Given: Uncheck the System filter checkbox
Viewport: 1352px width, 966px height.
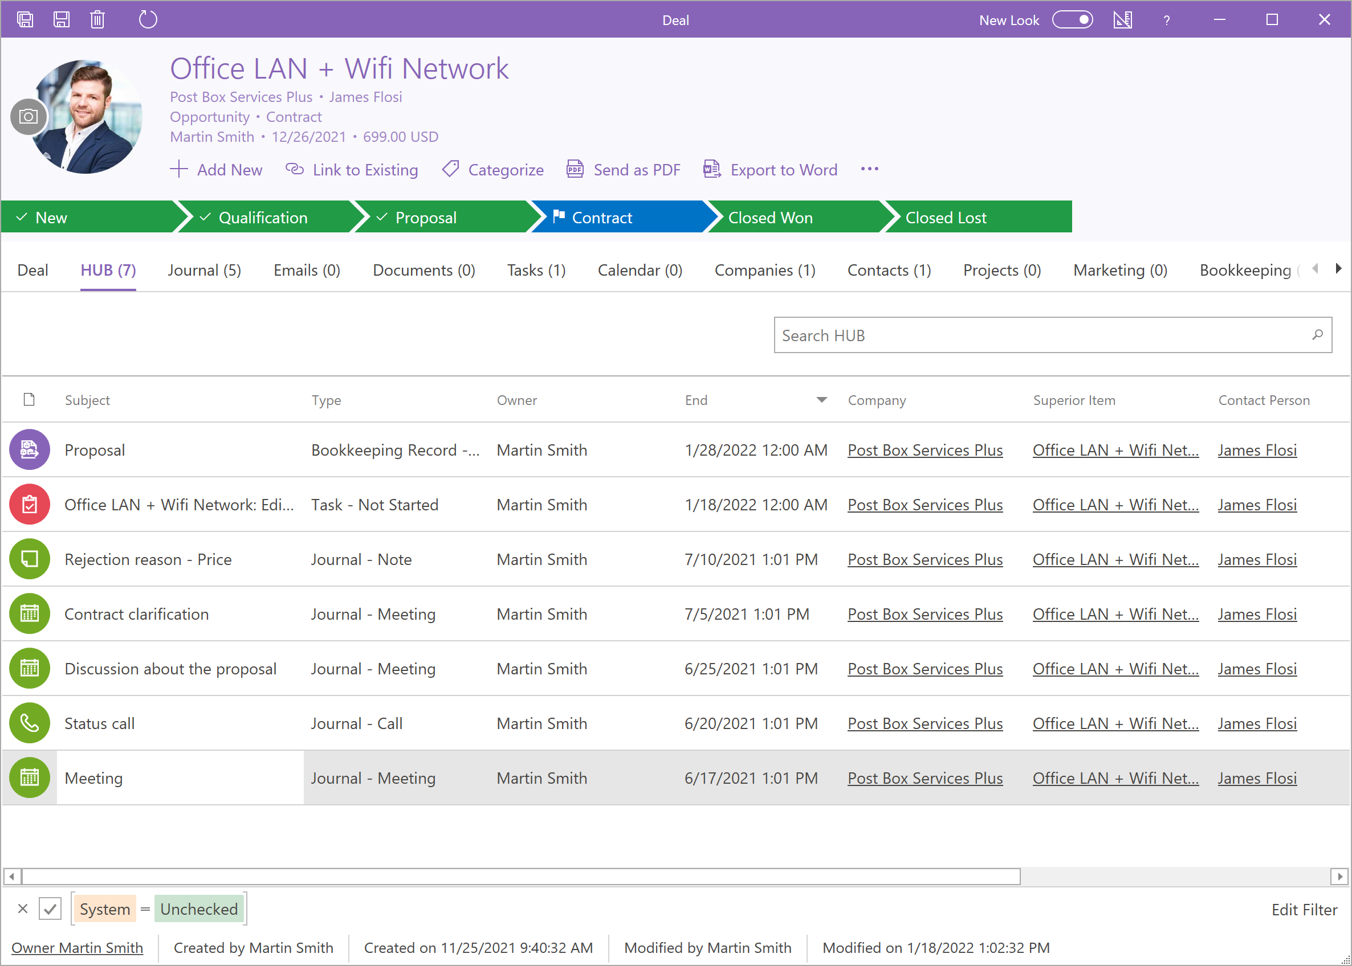Looking at the screenshot, I should click(50, 909).
